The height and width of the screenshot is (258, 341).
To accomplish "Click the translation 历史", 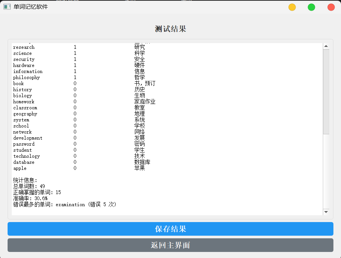I will (139, 90).
